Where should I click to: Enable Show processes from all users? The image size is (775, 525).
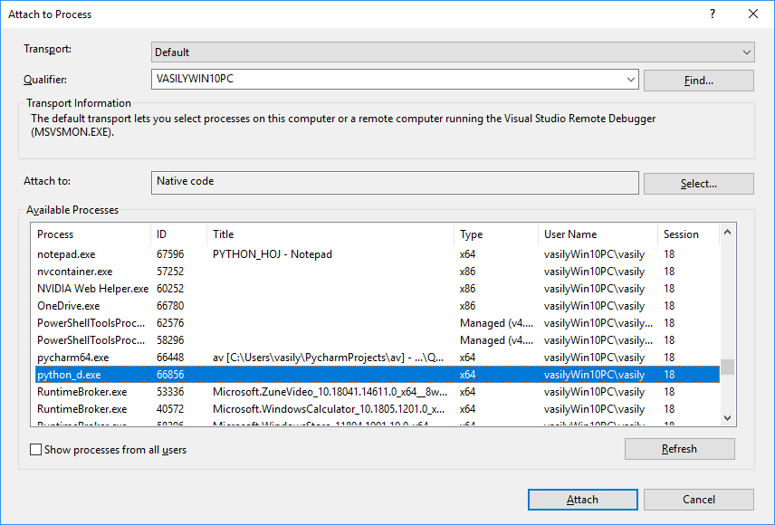[36, 449]
